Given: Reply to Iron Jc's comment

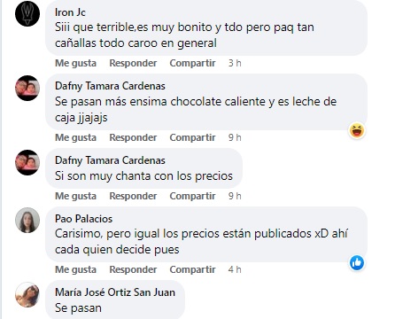Looking at the screenshot, I should point(133,63).
